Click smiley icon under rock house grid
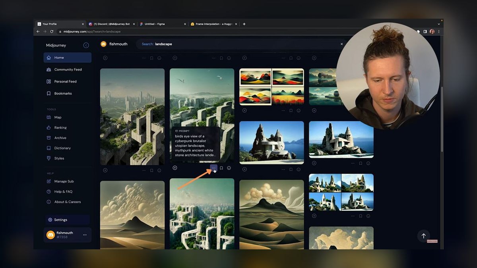The image size is (477, 268). [x=368, y=216]
